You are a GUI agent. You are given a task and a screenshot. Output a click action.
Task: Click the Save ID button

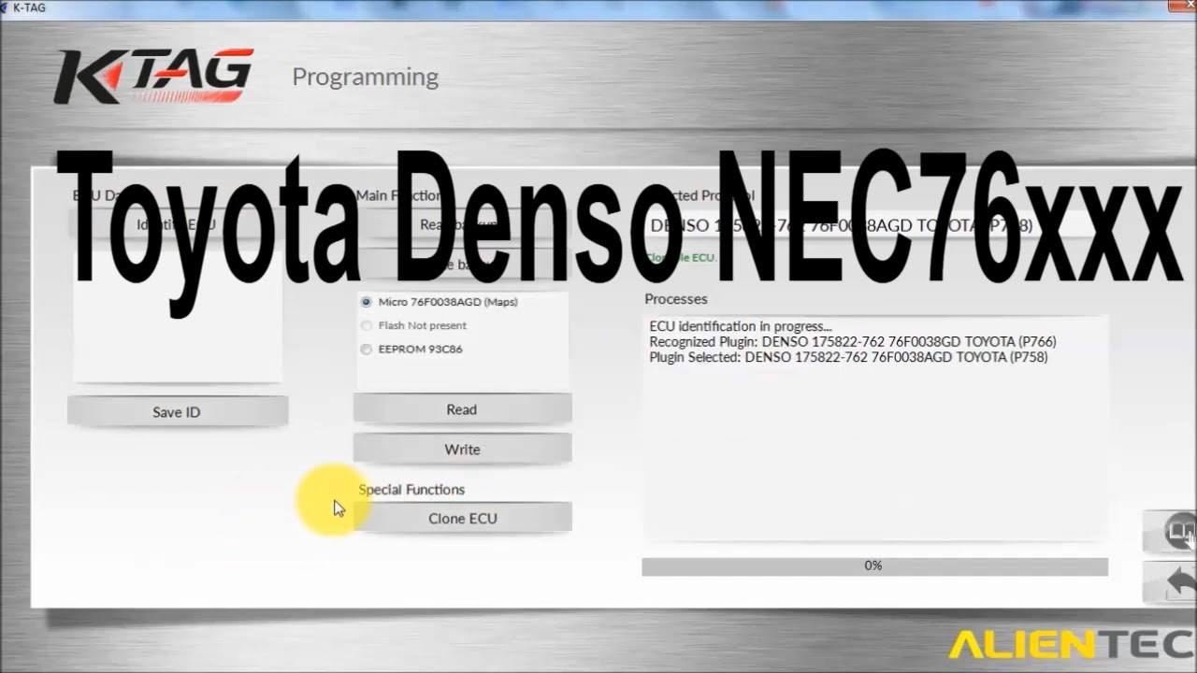pyautogui.click(x=177, y=411)
